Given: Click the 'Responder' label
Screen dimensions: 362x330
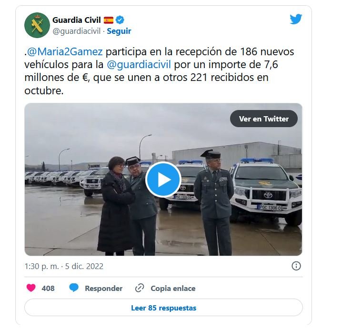Looking at the screenshot, I should pyautogui.click(x=104, y=288).
